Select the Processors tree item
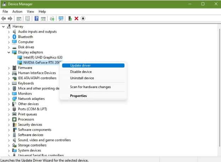Image resolution: width=221 pixels, height=162 pixels. pyautogui.click(x=26, y=119)
